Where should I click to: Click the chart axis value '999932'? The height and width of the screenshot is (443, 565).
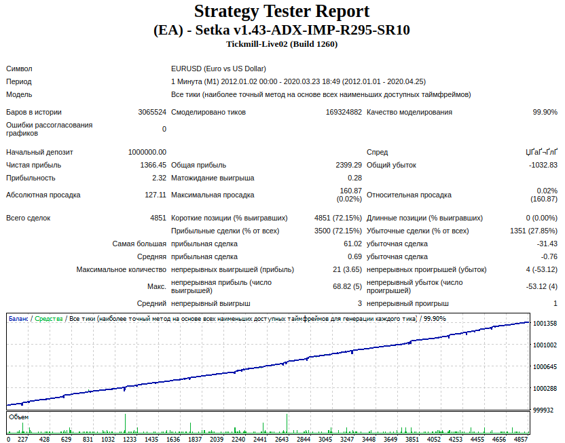[543, 410]
